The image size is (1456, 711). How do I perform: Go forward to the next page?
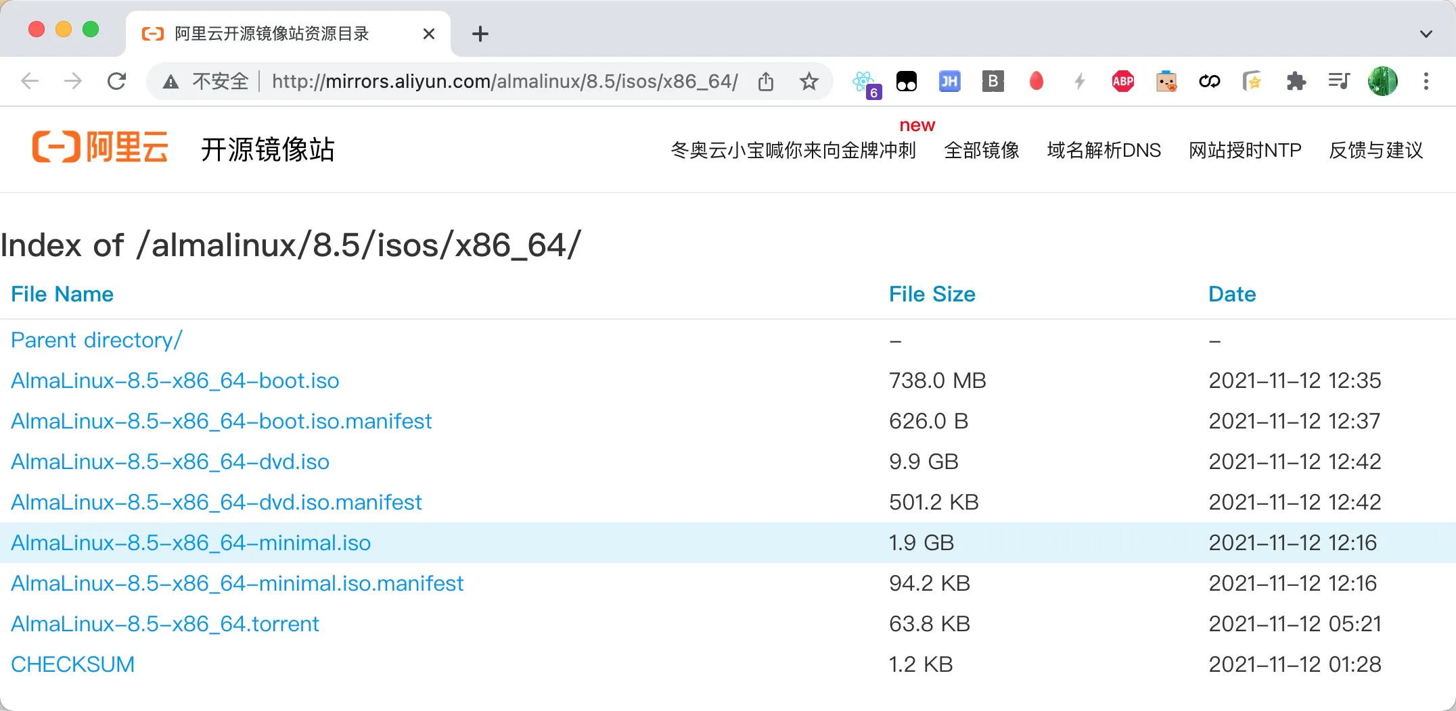(72, 82)
